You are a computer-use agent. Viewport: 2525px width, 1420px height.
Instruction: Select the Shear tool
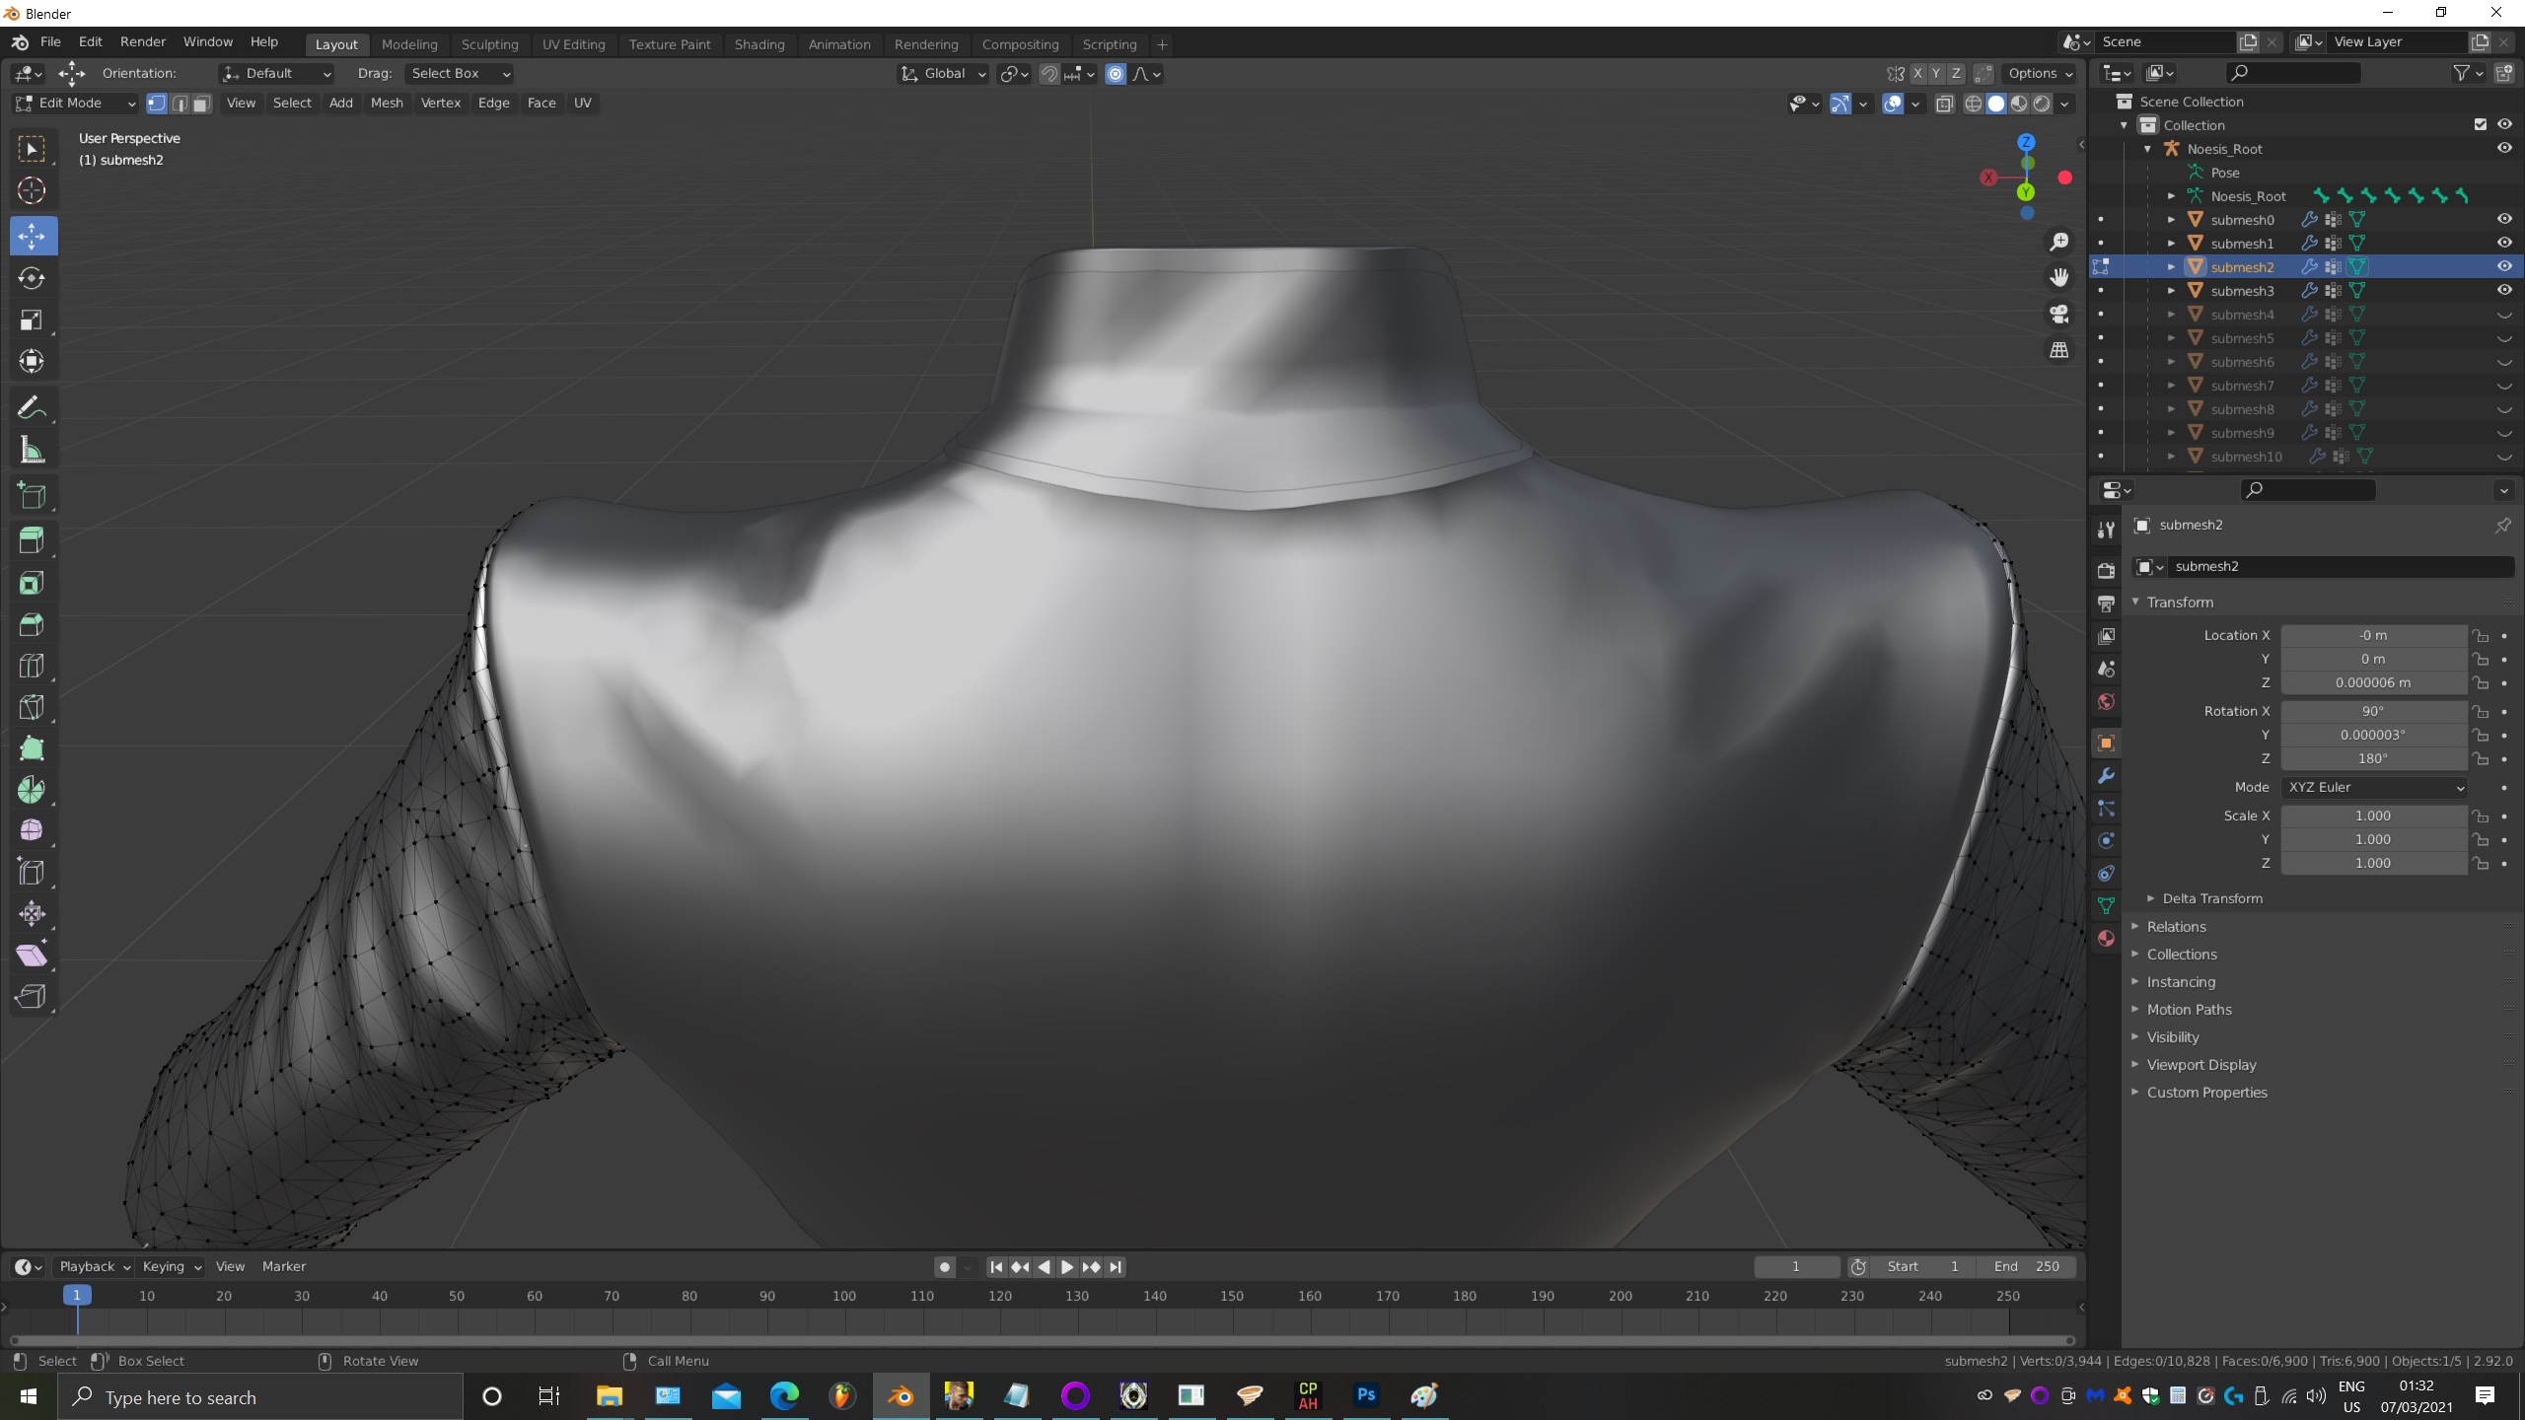point(32,955)
